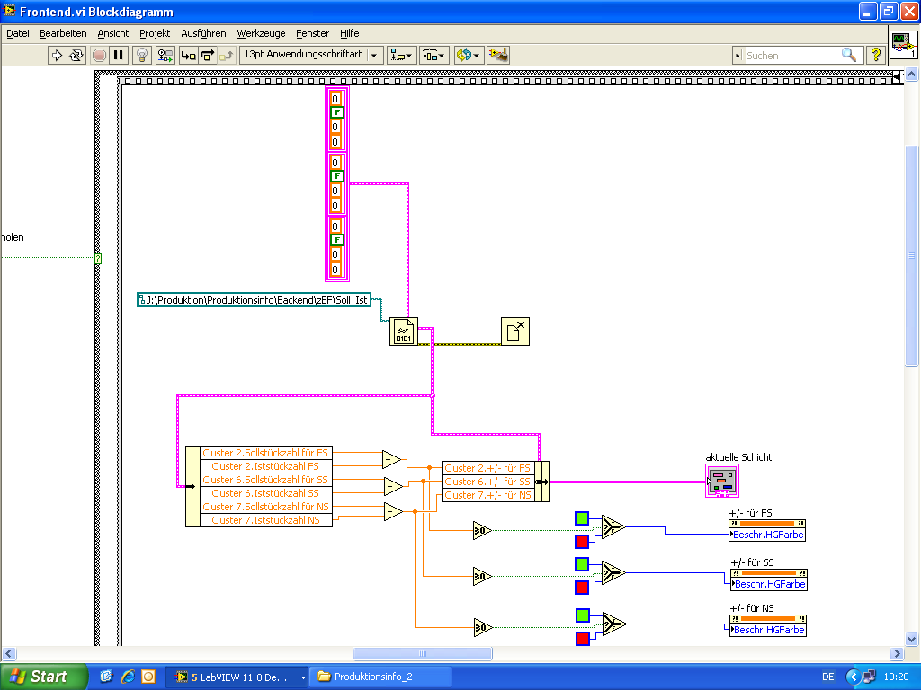Select the read binary file node
921x690 pixels.
coord(404,332)
